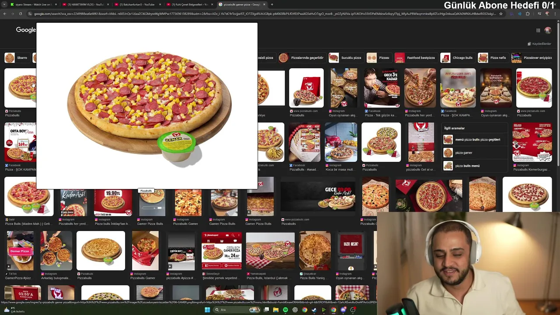This screenshot has width=560, height=315.
Task: Open Discord from taskbar
Action: pos(343,310)
